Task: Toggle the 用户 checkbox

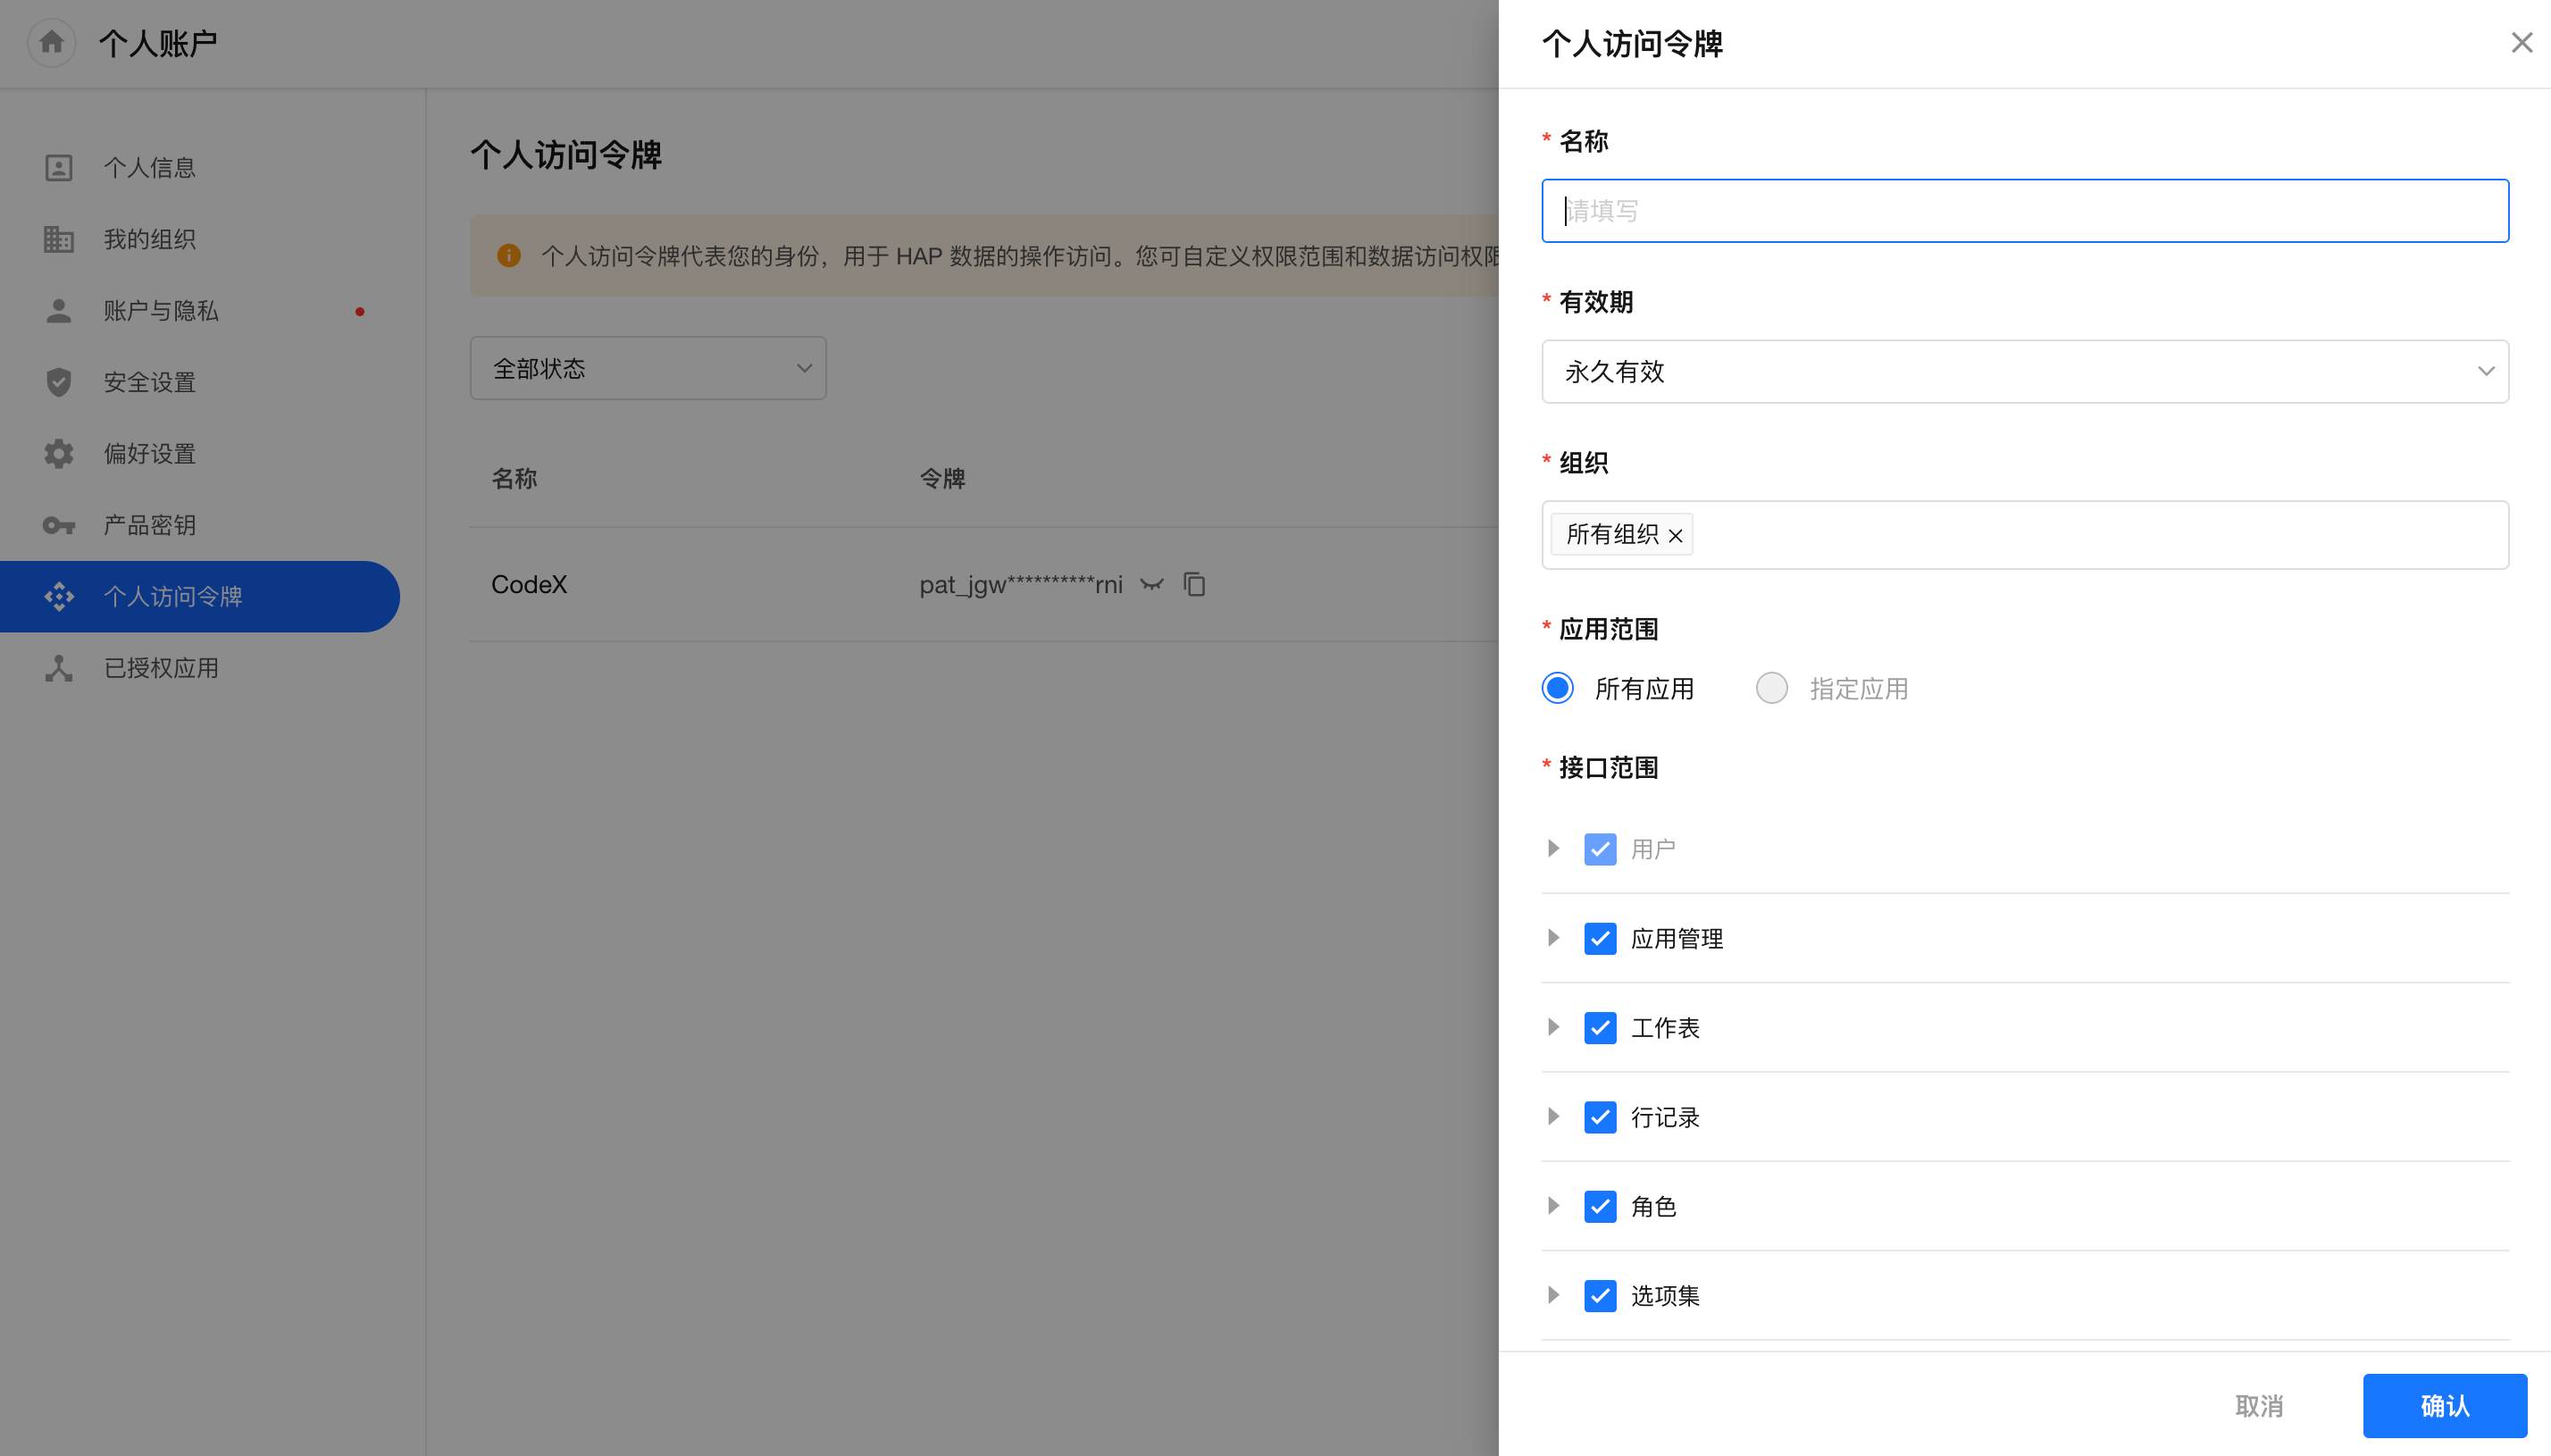Action: (1601, 849)
